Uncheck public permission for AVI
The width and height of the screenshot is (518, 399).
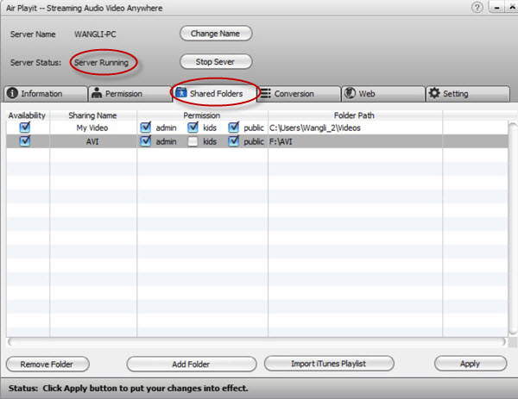point(234,141)
